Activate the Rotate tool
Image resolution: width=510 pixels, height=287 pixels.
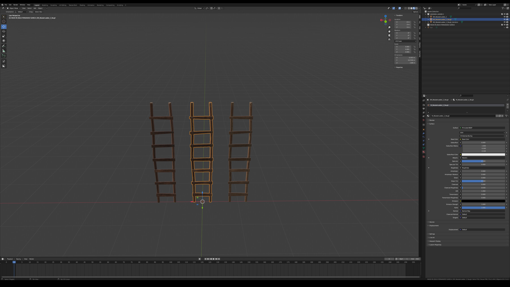(x=4, y=31)
